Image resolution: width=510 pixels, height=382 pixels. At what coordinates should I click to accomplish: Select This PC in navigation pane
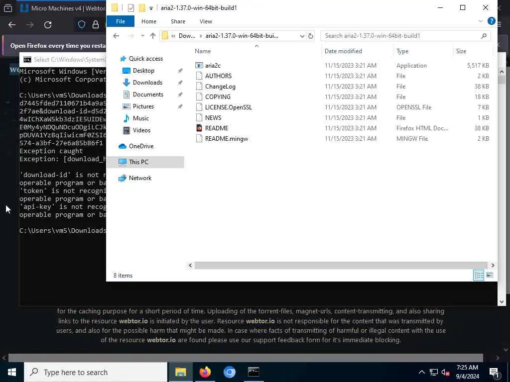tap(145, 162)
